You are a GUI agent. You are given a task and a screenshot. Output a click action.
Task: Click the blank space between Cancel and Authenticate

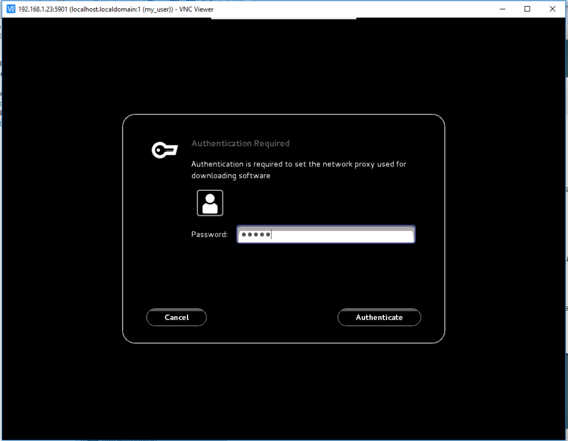tap(272, 317)
